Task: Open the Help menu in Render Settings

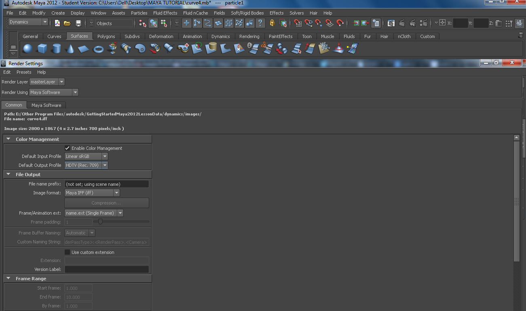Action: point(42,72)
